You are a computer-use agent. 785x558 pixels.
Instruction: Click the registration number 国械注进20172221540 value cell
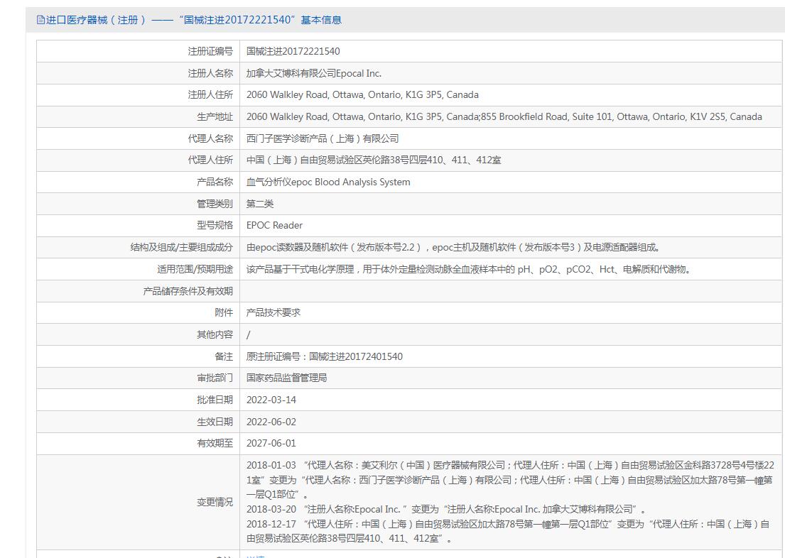pos(293,51)
